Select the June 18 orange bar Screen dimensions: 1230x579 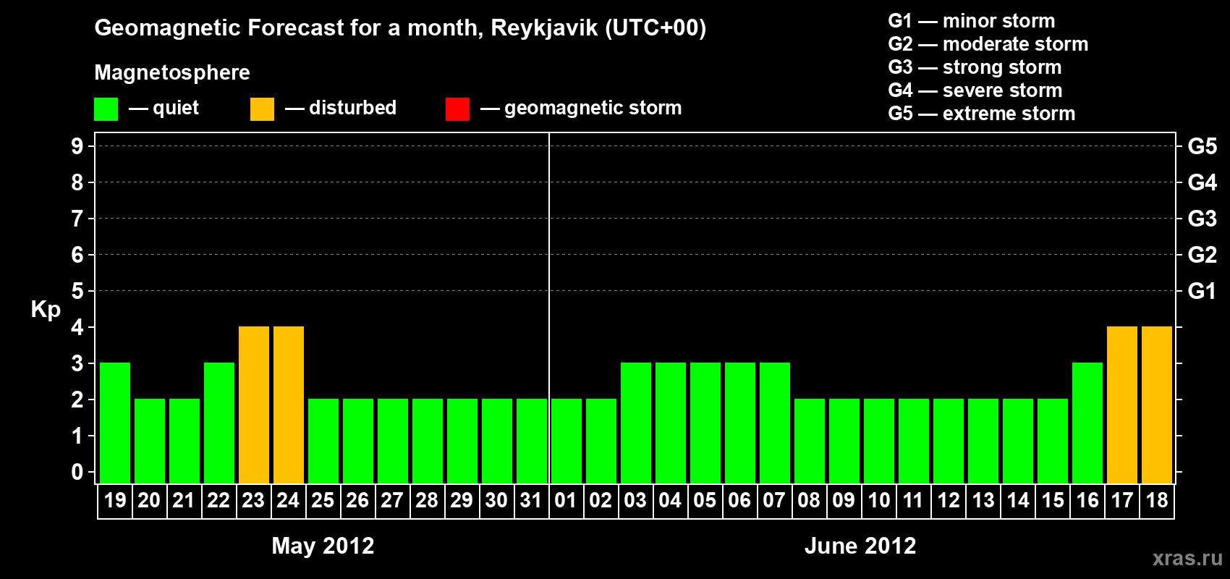click(1157, 405)
